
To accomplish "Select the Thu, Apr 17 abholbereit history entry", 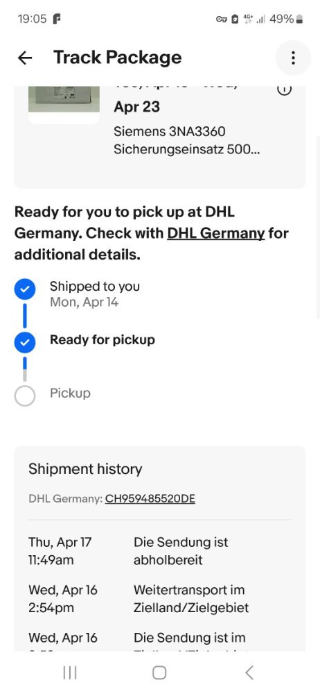I will point(160,551).
